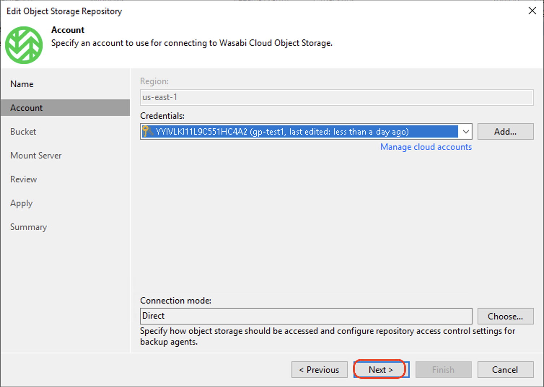Select the Account step in the sidebar

click(x=65, y=108)
